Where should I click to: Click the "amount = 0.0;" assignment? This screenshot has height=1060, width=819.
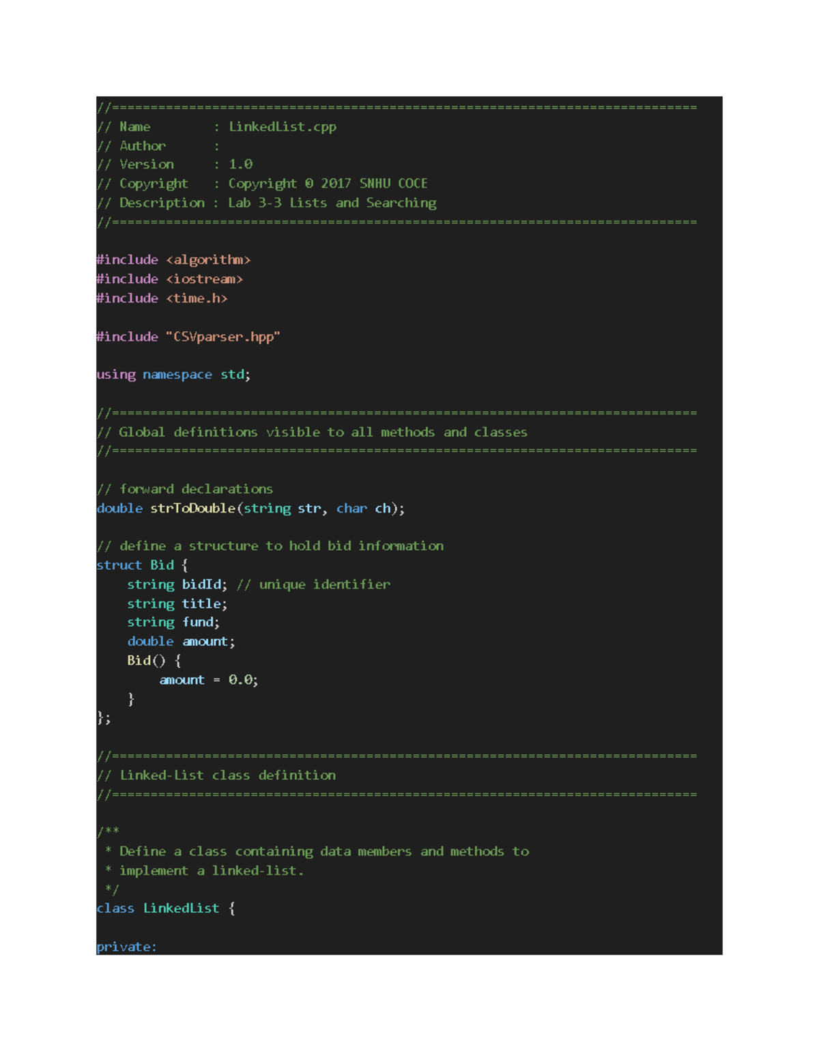[208, 680]
